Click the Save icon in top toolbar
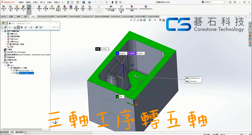This screenshot has height=135, width=252. [x=84, y=2]
